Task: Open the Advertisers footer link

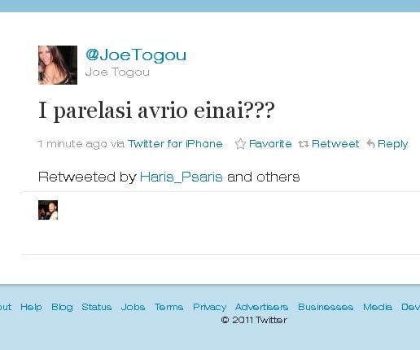Action: 262,307
